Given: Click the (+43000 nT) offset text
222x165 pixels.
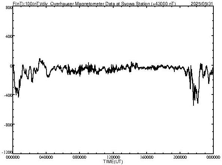Looking at the screenshot, I should click(163, 4).
